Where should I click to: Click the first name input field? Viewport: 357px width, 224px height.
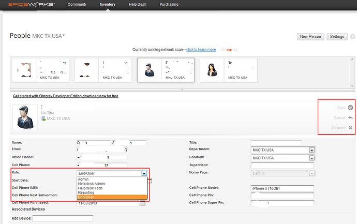click(94, 143)
